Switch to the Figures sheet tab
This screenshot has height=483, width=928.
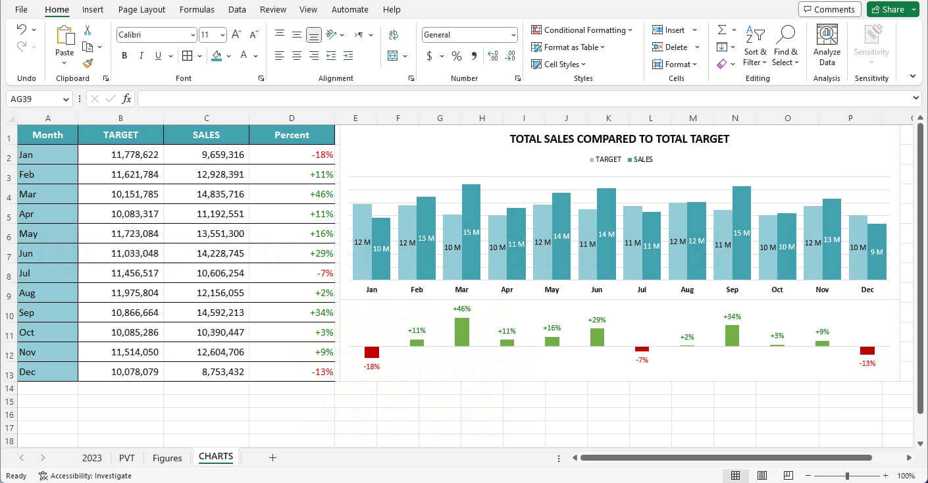(x=167, y=458)
